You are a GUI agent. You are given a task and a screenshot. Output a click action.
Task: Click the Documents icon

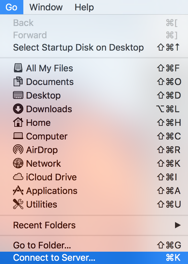coord(18,82)
